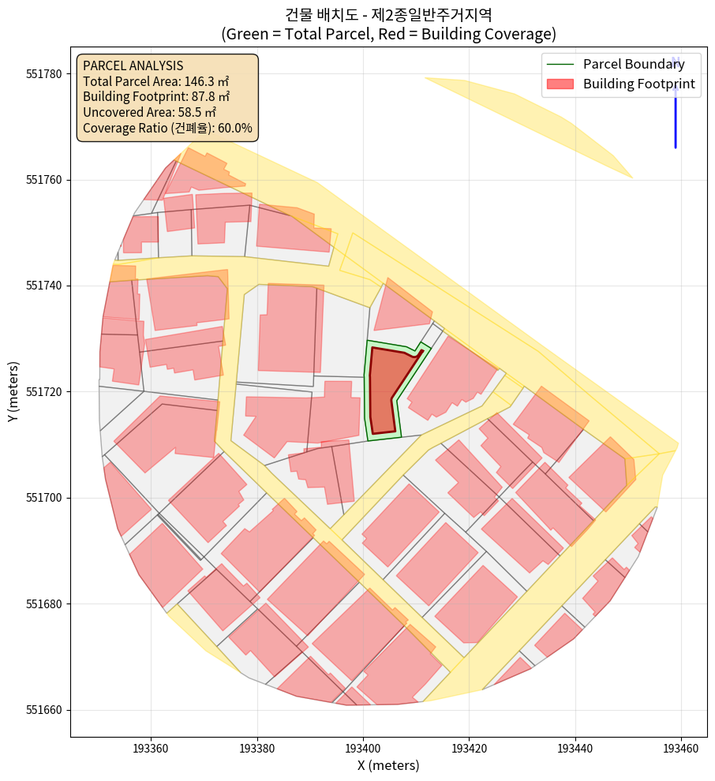This screenshot has height=781, width=715.
Task: Click the 'Building Footprint' legend label
Action: pyautogui.click(x=638, y=84)
